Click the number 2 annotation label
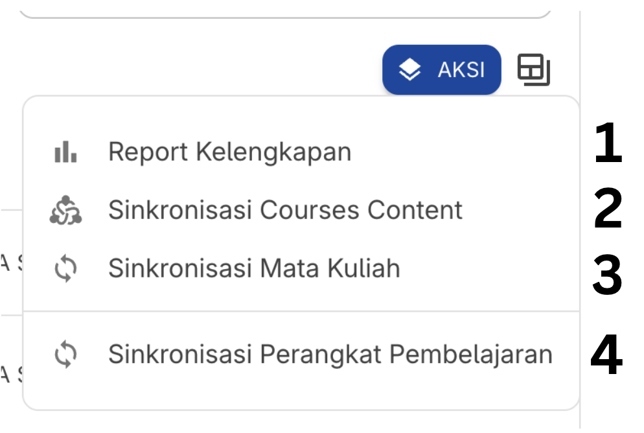The image size is (644, 433). pyautogui.click(x=608, y=208)
